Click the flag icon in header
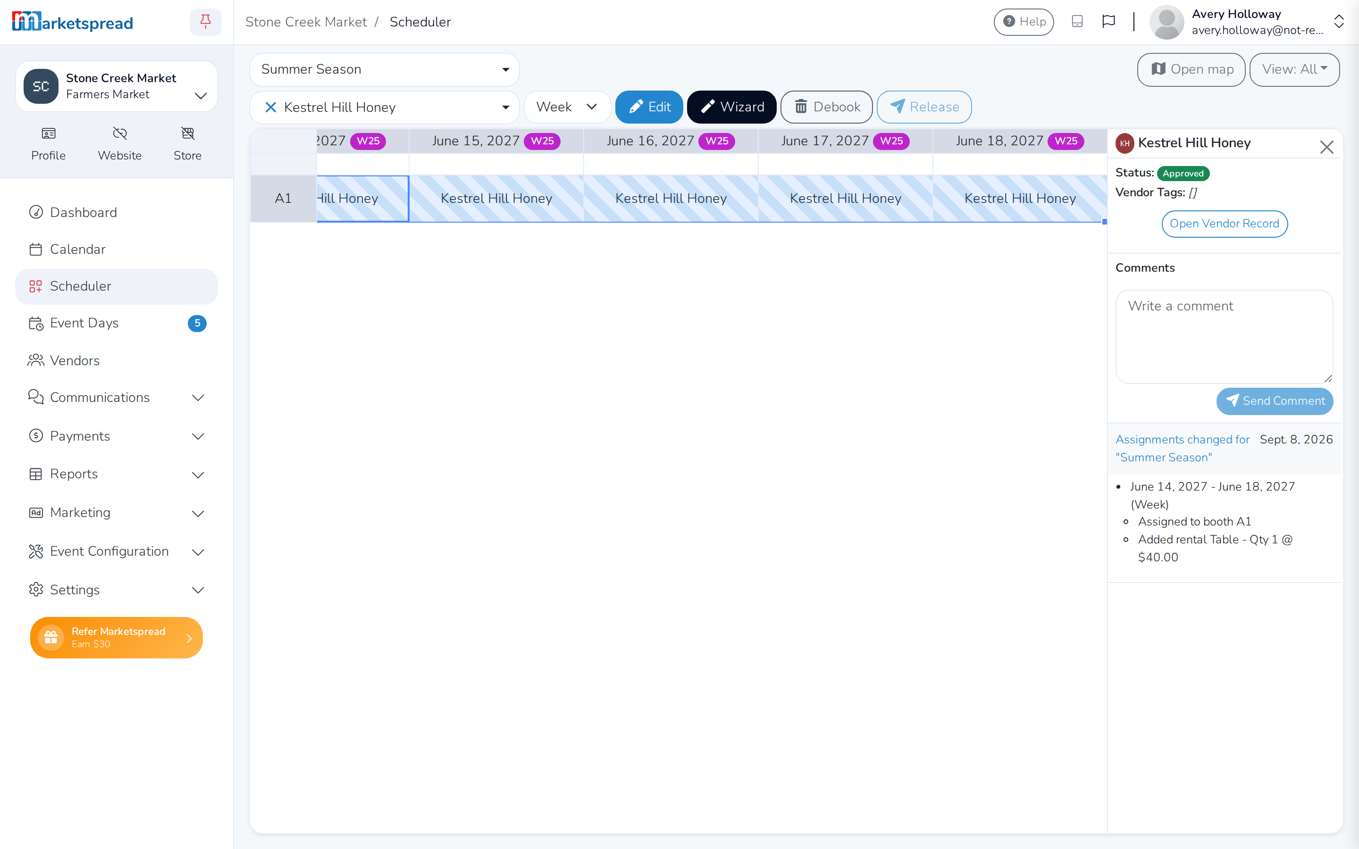The height and width of the screenshot is (849, 1359). pos(1108,21)
